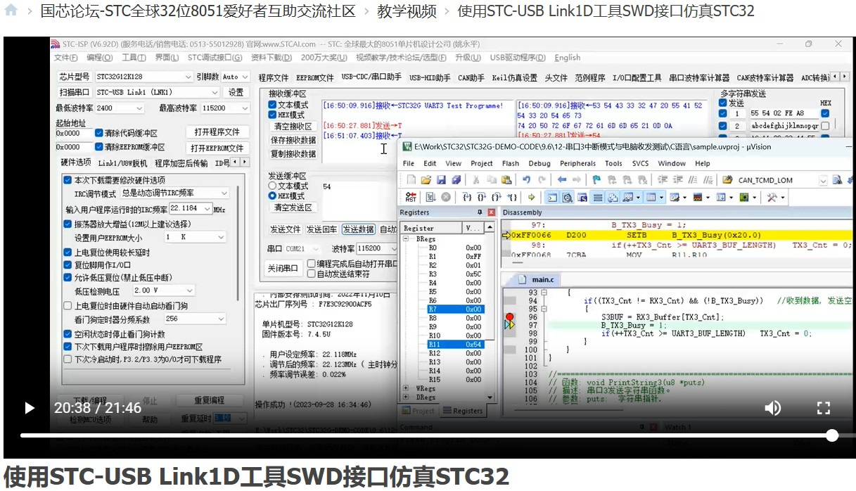856x491 pixels.
Task: Toggle 本次下载需要修改硬件选项 checkbox
Action: 68,180
